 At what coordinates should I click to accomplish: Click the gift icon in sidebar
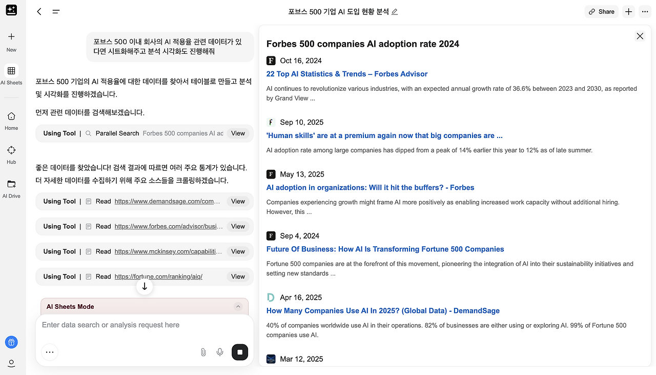click(x=11, y=342)
